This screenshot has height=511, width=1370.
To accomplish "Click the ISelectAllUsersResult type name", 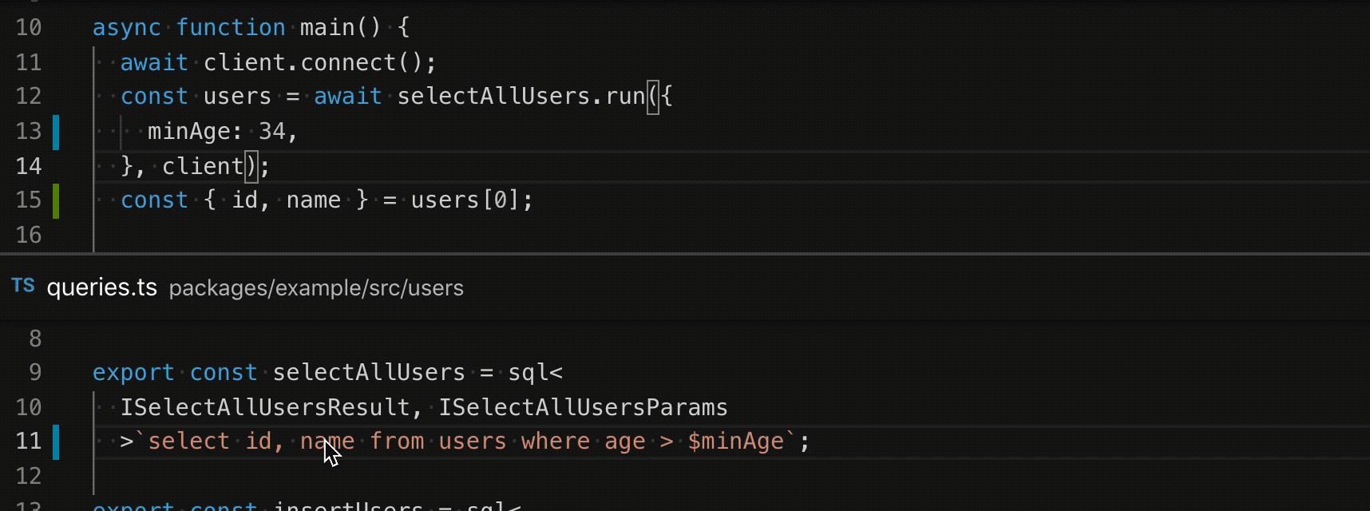I will 265,407.
